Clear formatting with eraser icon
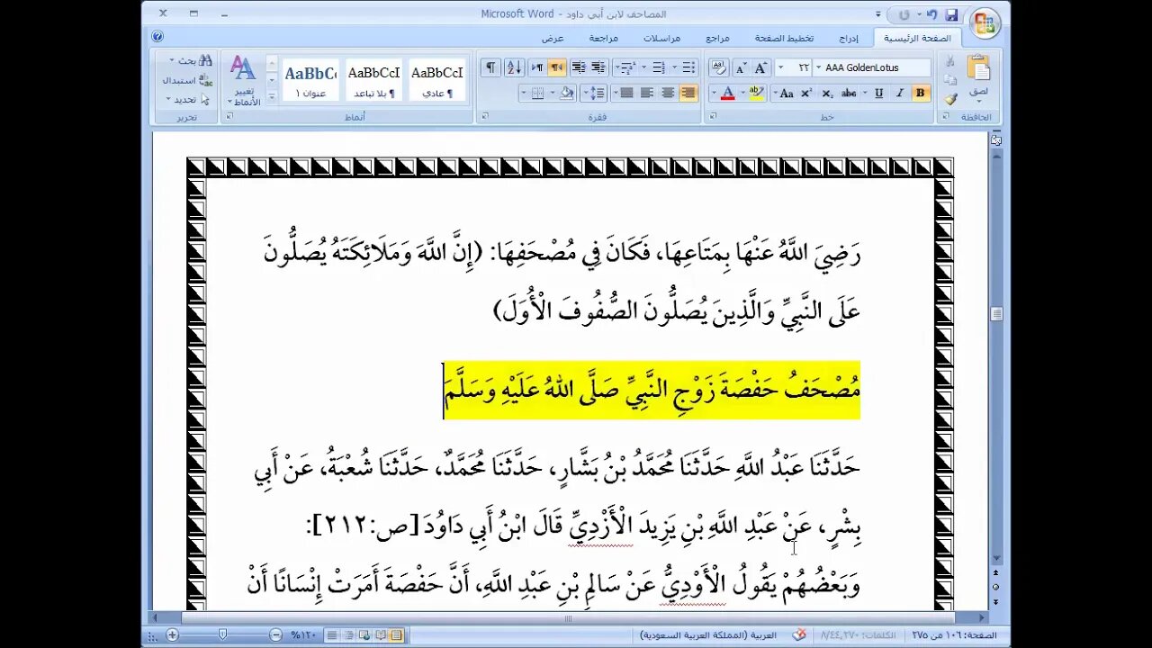This screenshot has height=648, width=1152. pos(720,67)
